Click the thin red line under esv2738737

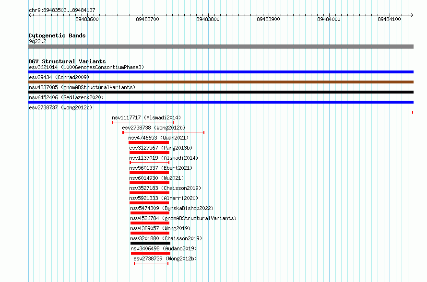(x=221, y=112)
